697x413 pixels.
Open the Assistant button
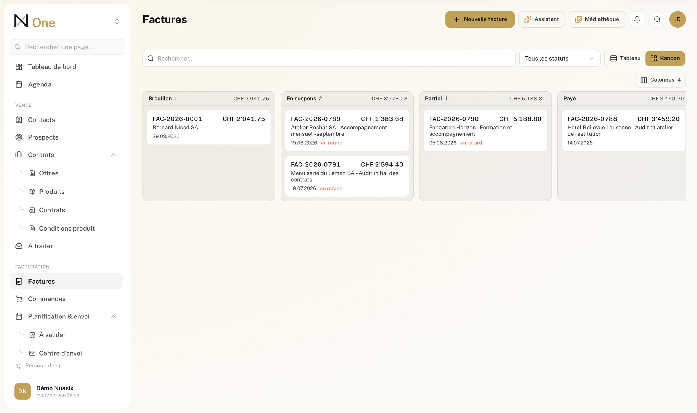(541, 19)
